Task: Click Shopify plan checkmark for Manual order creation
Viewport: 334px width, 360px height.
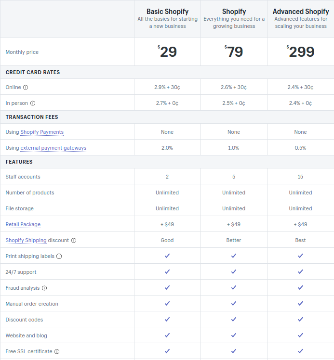Action: click(234, 303)
